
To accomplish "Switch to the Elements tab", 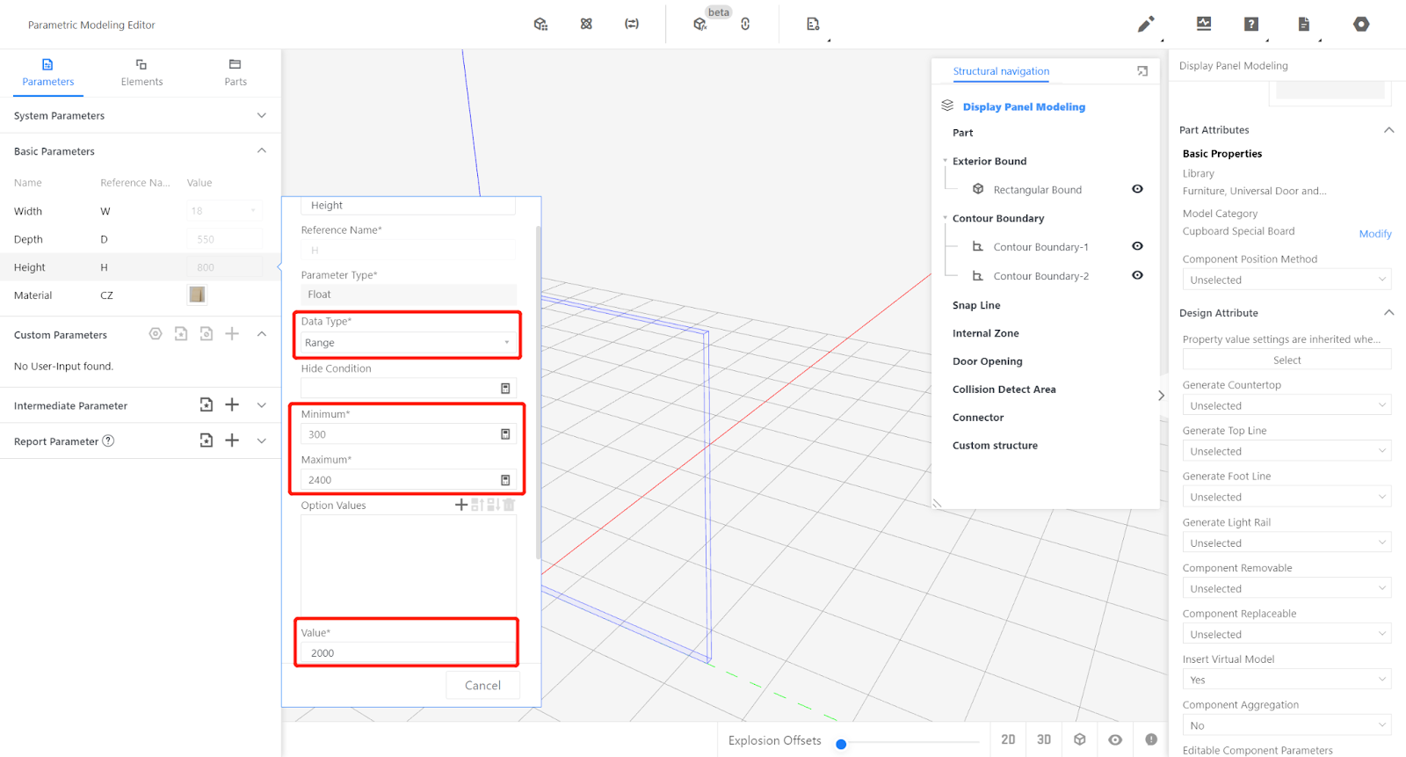I will (141, 72).
